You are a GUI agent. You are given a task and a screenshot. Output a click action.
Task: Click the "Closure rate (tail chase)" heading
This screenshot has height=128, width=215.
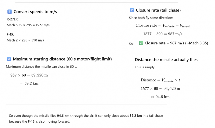(158, 10)
